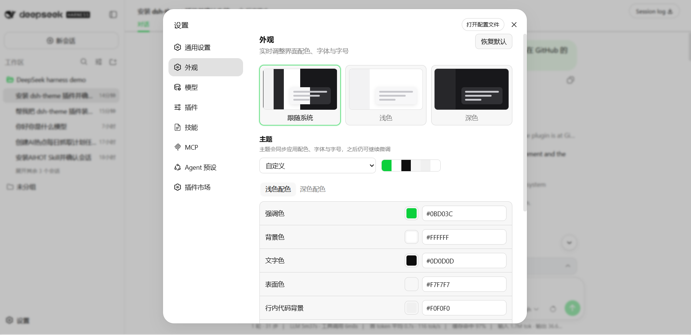Image resolution: width=691 pixels, height=335 pixels.
Task: Click the scroll-down chevron in chat area
Action: pyautogui.click(x=569, y=243)
